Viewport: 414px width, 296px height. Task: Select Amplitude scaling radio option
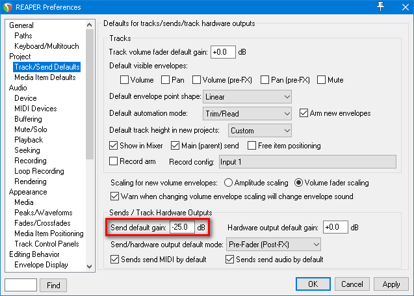228,183
